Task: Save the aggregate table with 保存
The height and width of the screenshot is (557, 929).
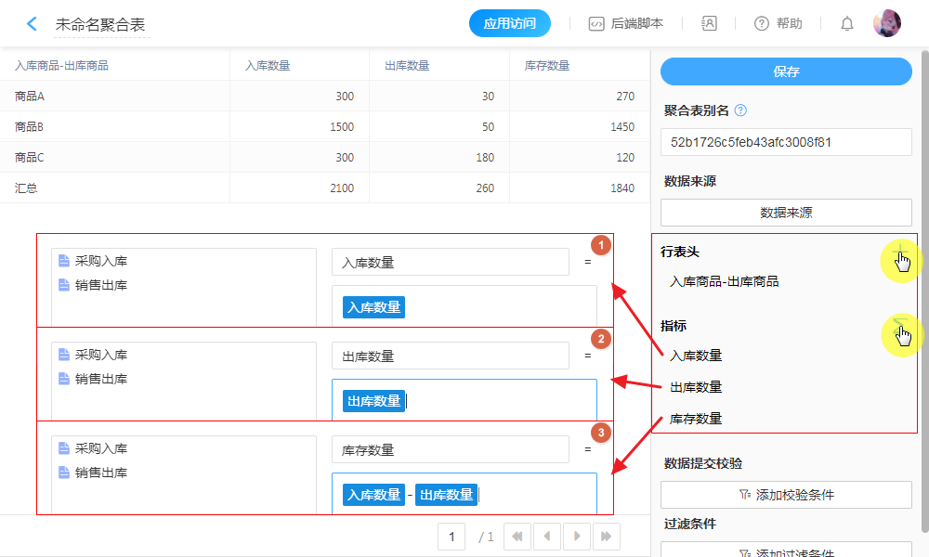Action: tap(786, 71)
